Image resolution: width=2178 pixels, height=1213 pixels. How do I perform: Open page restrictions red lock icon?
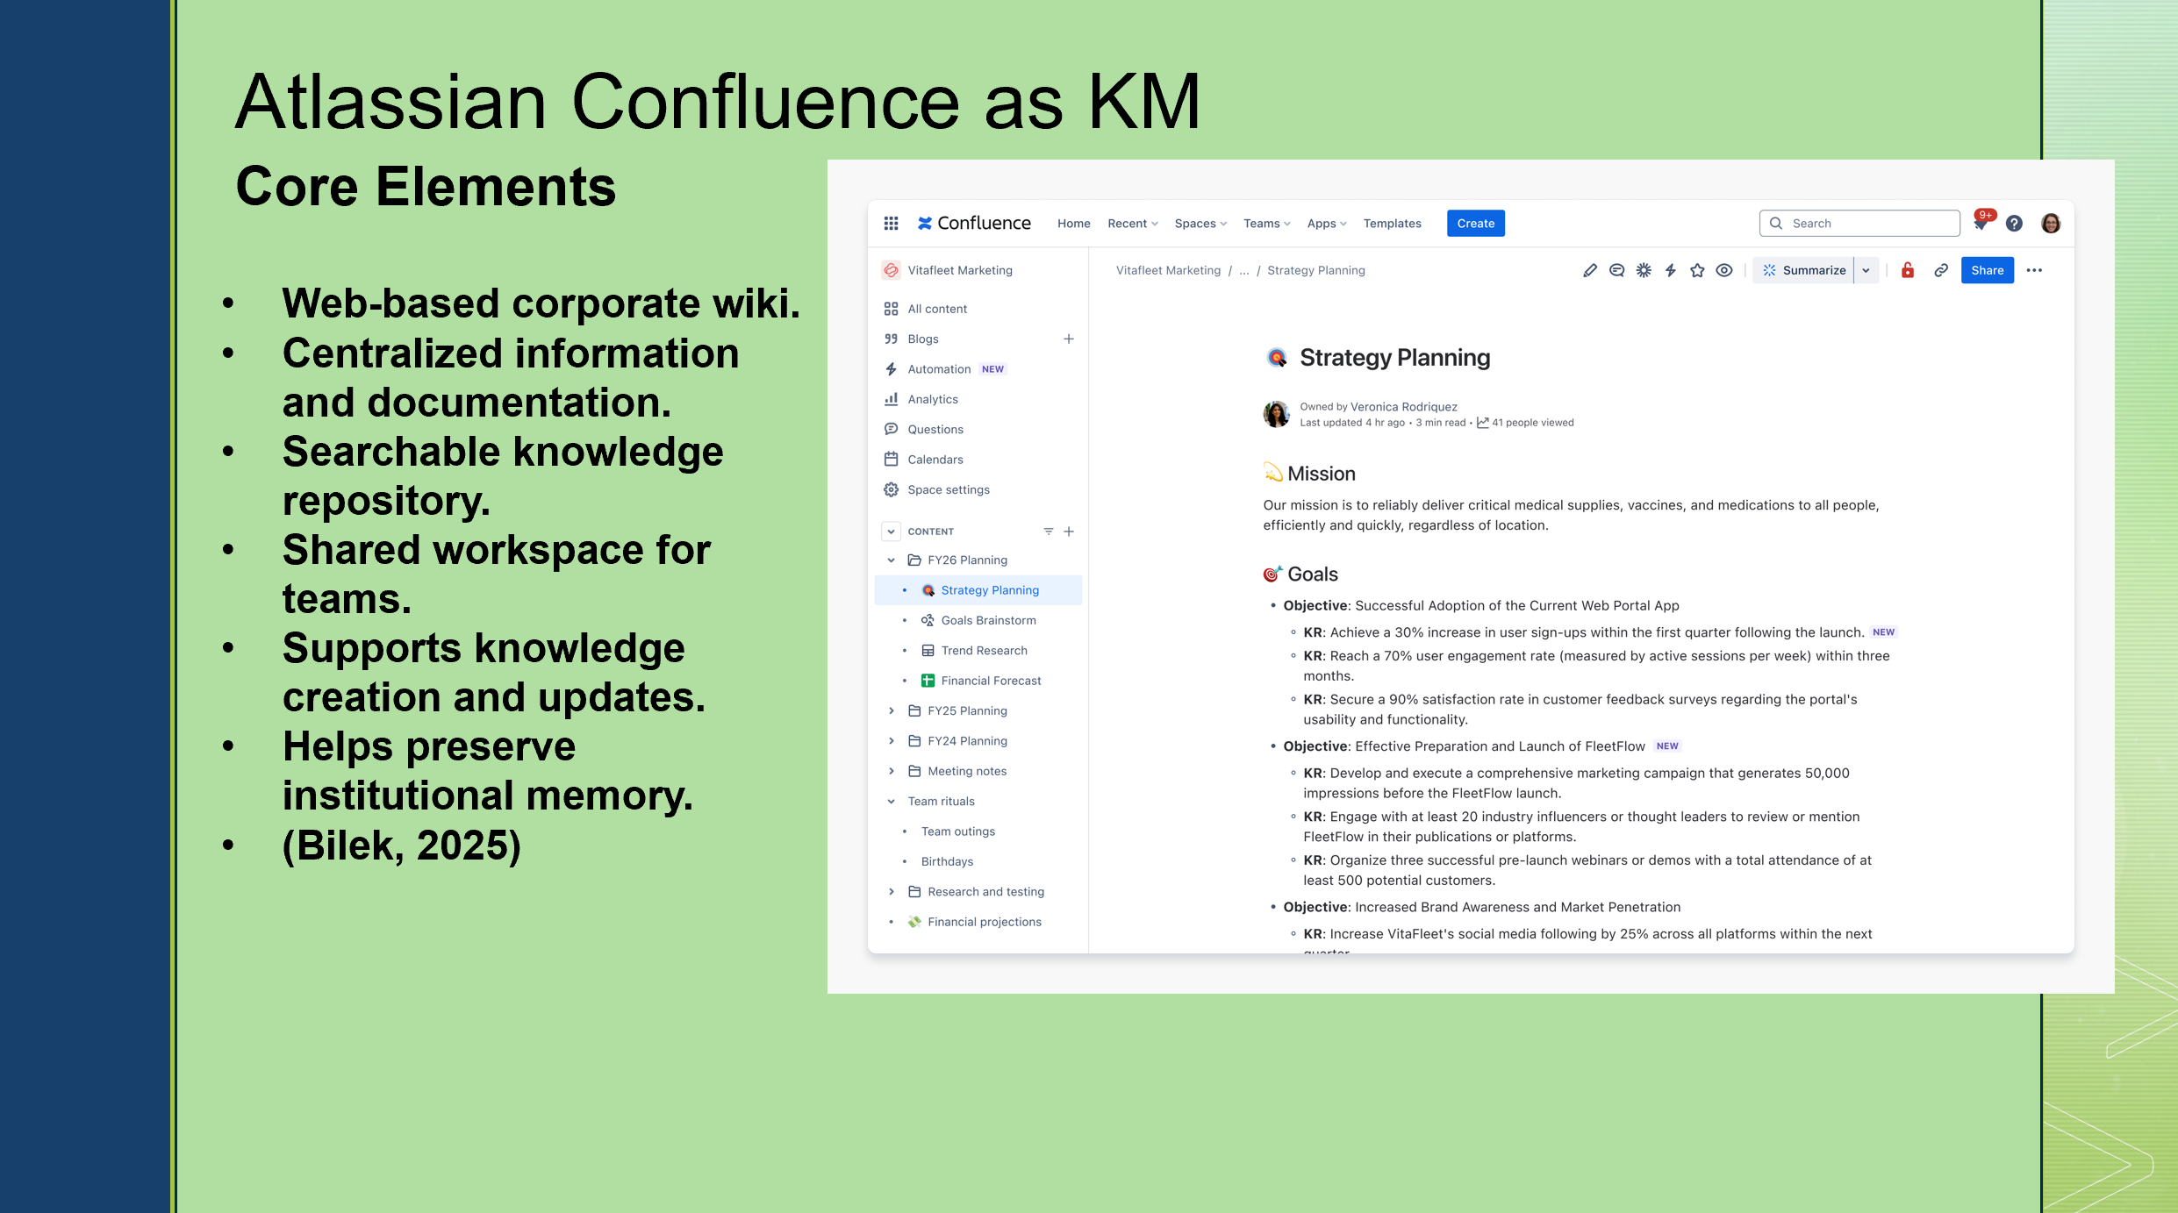(1908, 270)
